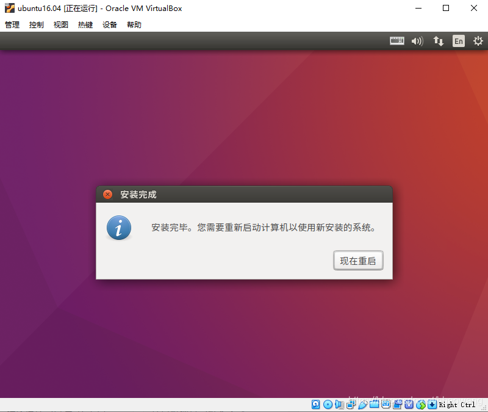Click the 现在重启 restart button
The image size is (488, 412).
(358, 261)
